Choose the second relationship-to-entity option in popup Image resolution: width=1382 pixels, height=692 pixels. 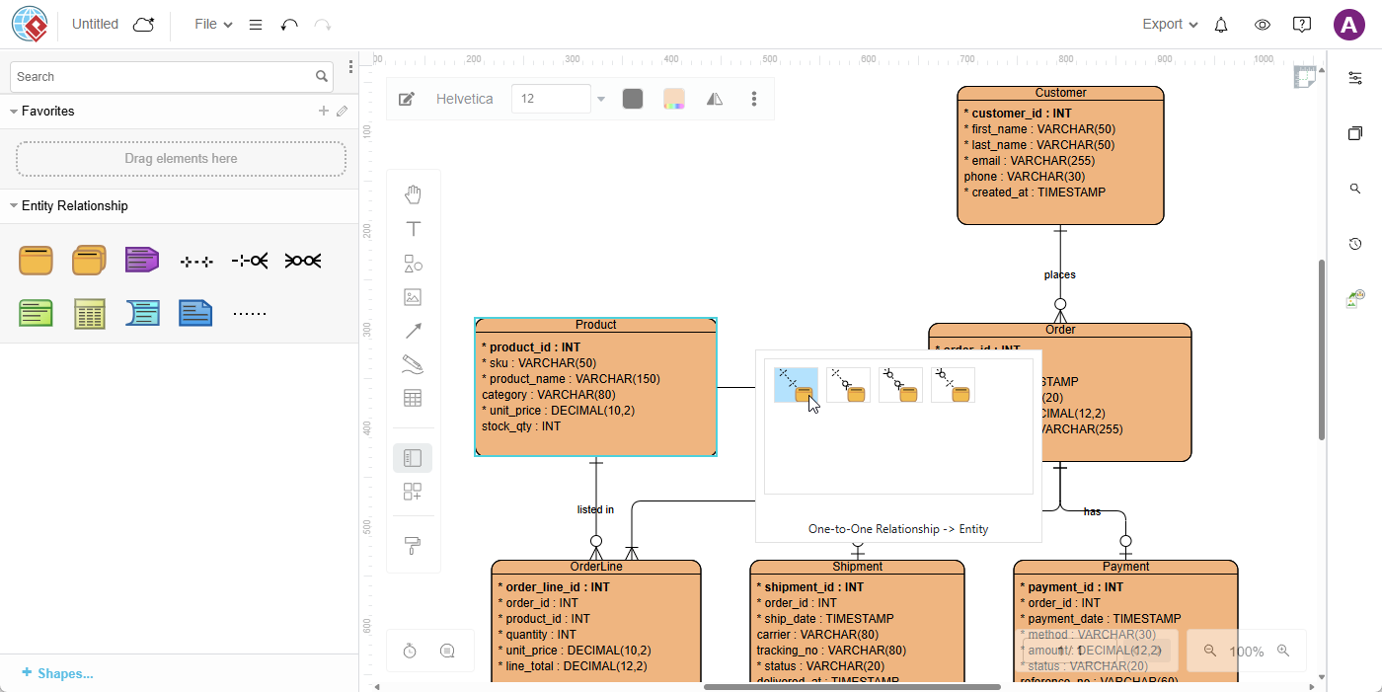848,385
